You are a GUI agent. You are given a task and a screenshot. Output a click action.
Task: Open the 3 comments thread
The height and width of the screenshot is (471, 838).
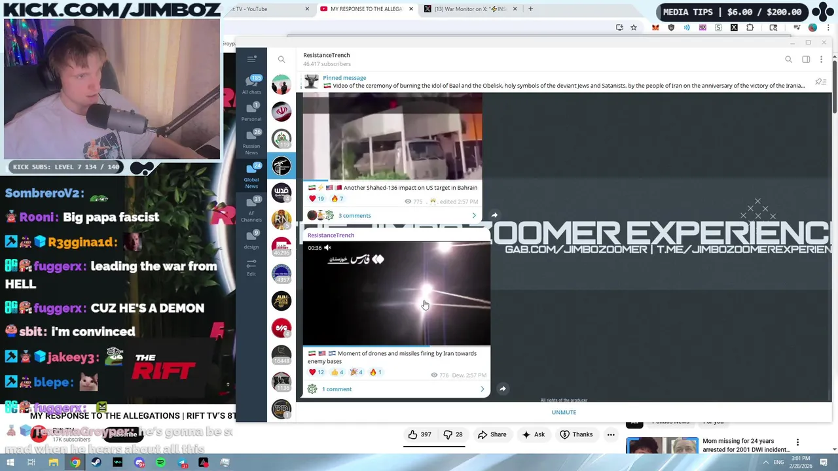click(x=354, y=215)
